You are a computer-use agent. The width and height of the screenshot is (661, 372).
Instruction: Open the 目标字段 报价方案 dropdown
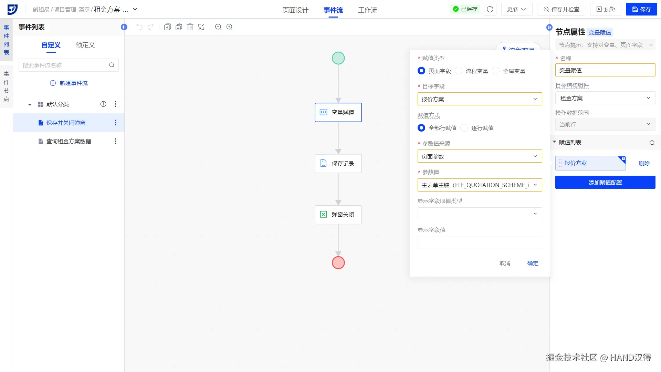480,99
